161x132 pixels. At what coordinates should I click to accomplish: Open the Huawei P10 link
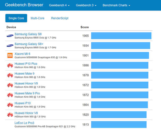23,103
